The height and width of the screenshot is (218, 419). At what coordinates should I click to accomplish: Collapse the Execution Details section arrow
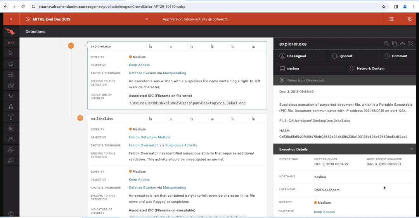412,149
